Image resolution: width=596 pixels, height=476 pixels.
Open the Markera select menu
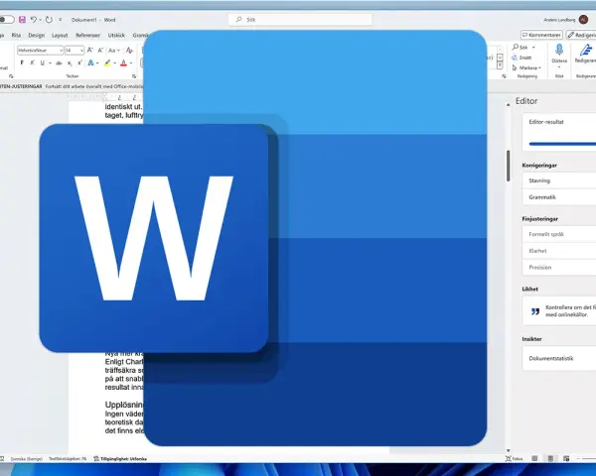pyautogui.click(x=526, y=68)
